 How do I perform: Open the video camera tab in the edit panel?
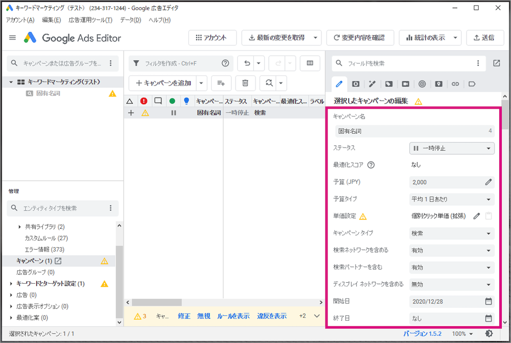[x=405, y=84]
